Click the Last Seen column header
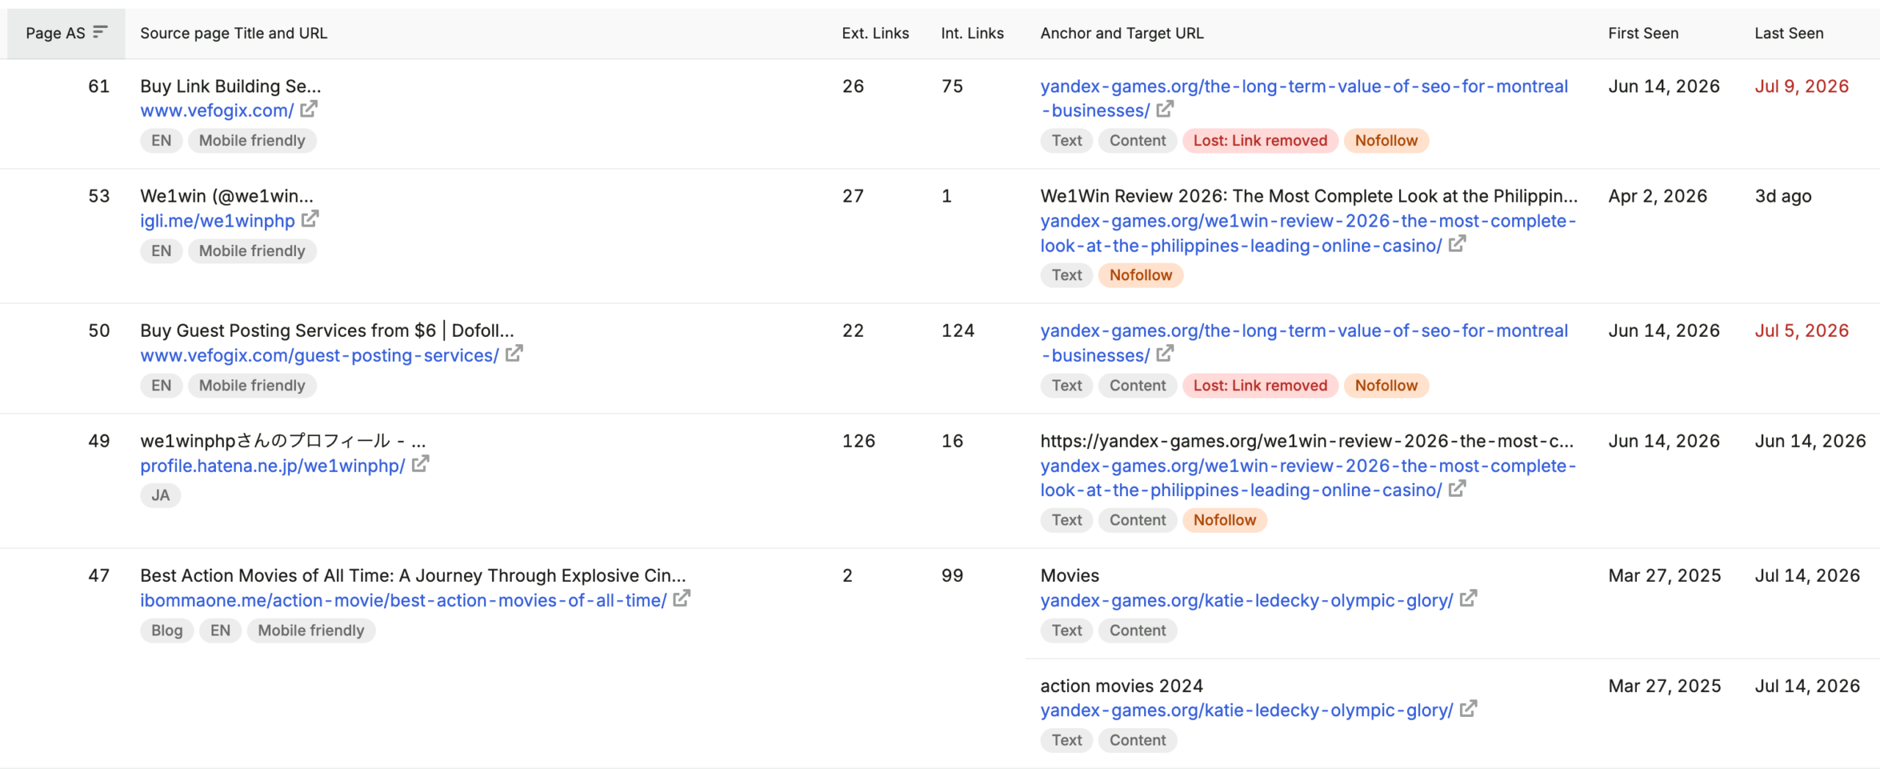 point(1789,33)
